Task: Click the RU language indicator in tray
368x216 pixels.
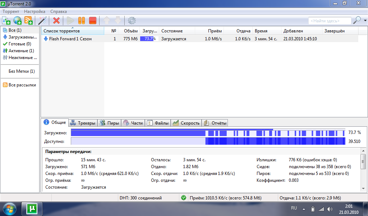Action: point(294,208)
